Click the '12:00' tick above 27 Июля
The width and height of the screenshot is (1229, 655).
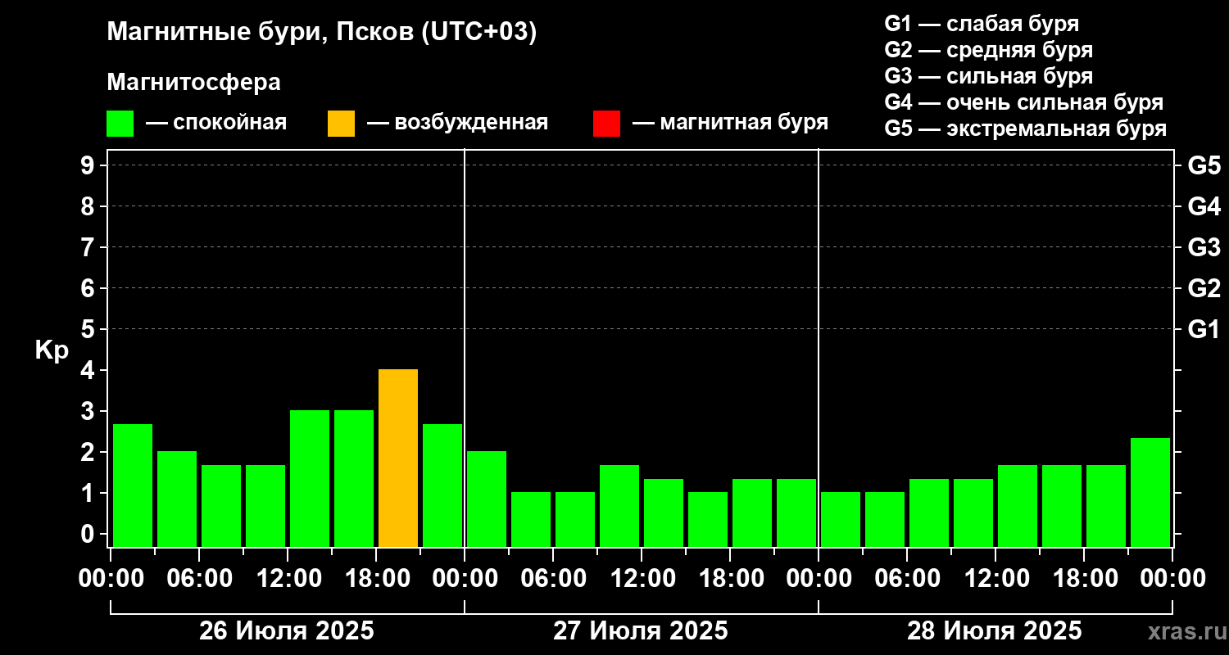pos(642,579)
